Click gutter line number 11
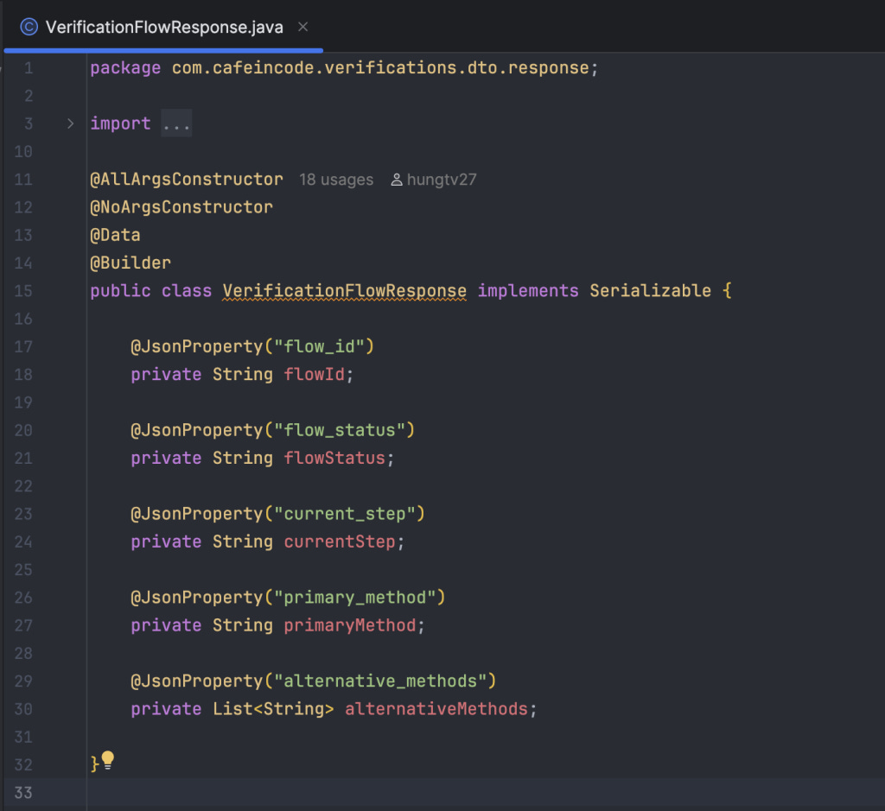The image size is (885, 811). 23,180
